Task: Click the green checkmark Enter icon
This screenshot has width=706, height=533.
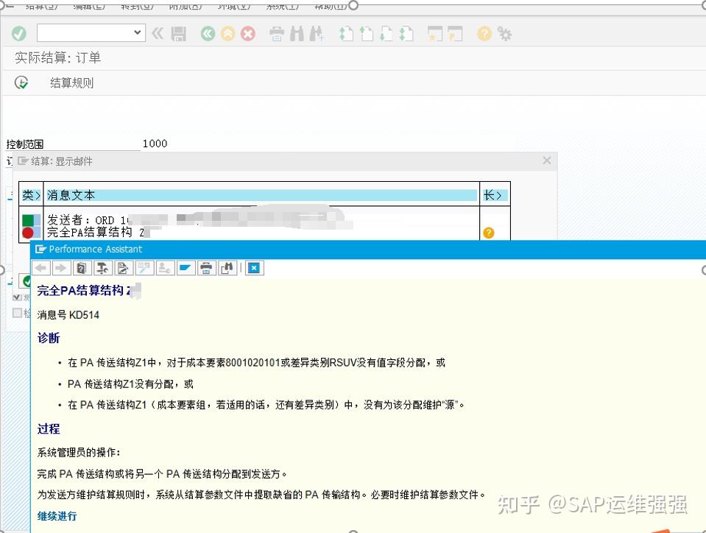Action: [x=19, y=33]
